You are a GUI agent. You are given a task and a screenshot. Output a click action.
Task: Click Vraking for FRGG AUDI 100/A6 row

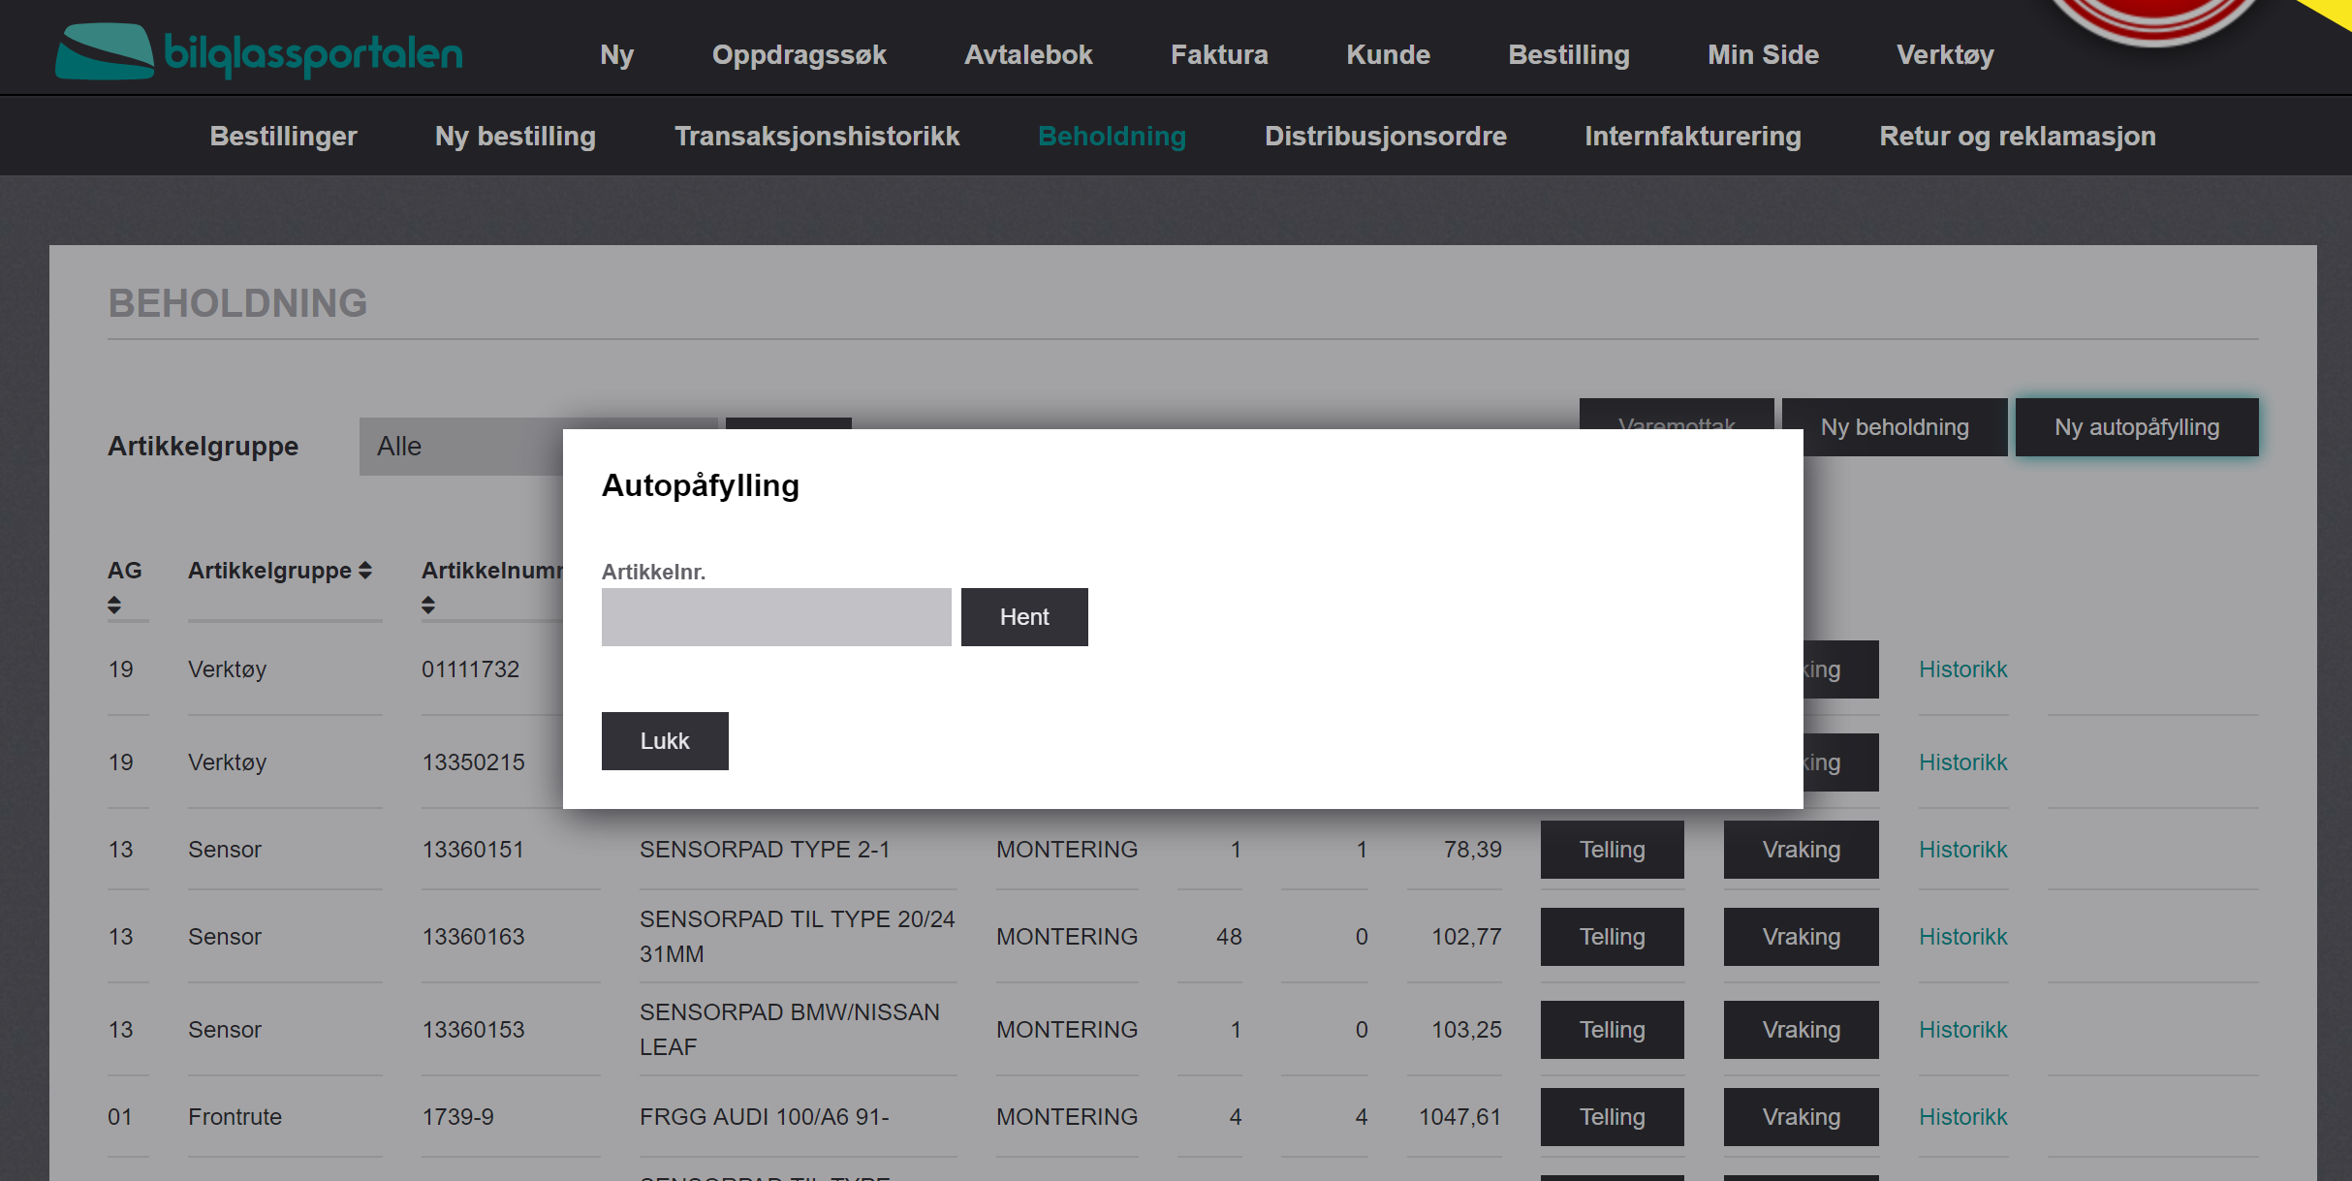point(1801,1117)
